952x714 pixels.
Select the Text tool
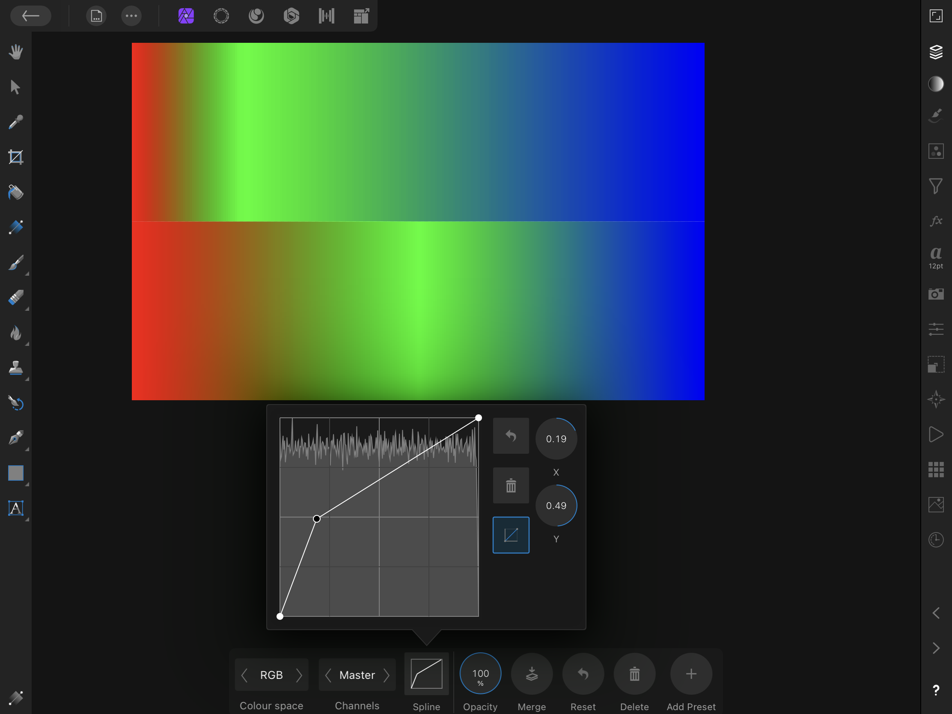pyautogui.click(x=15, y=508)
